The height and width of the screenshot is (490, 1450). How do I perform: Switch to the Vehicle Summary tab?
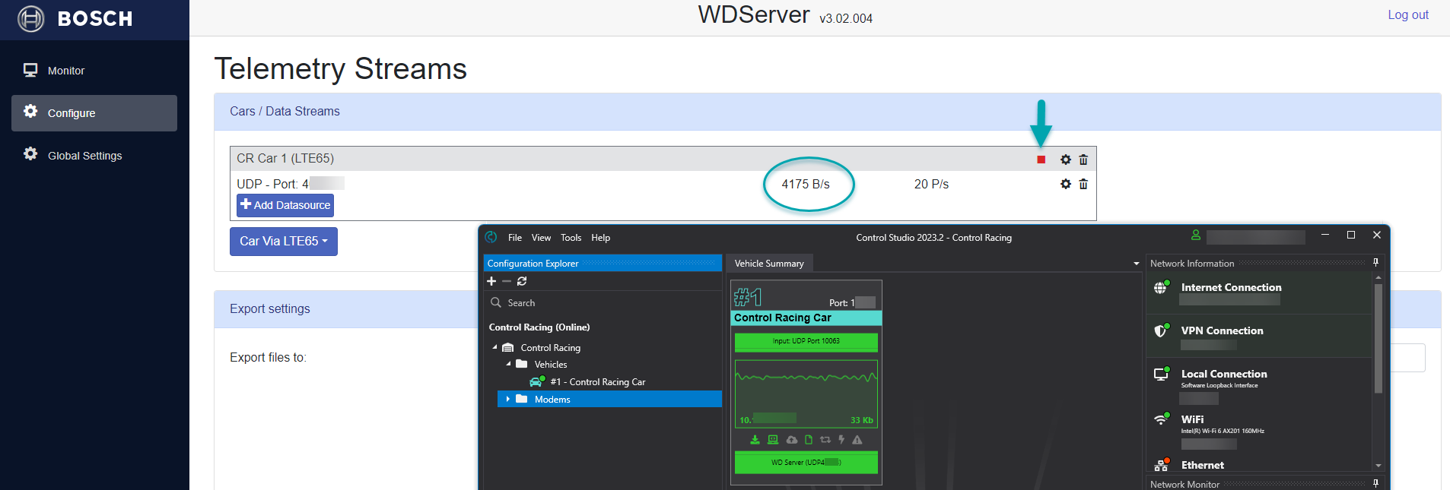click(769, 264)
